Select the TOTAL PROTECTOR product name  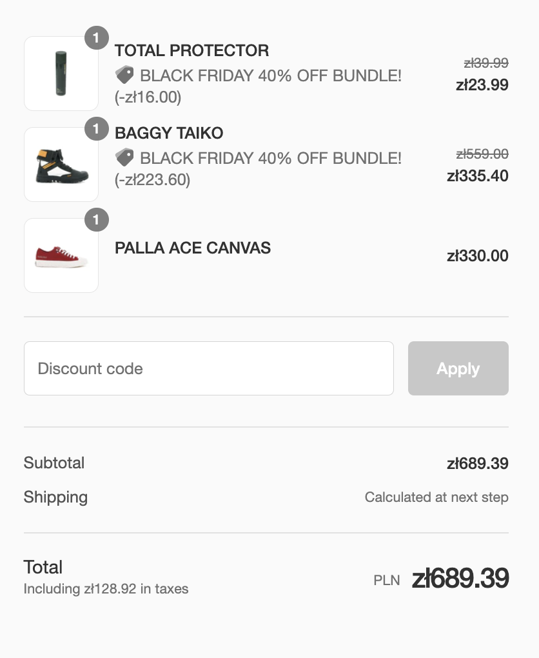[191, 51]
